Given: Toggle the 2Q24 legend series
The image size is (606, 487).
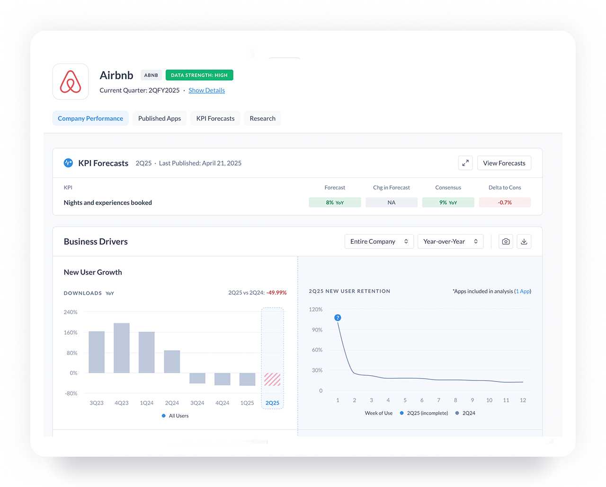Looking at the screenshot, I should (457, 413).
